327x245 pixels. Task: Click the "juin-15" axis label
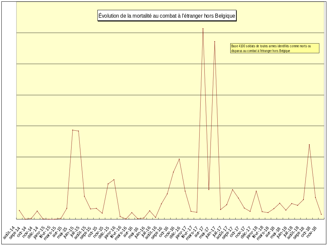pos(68,232)
